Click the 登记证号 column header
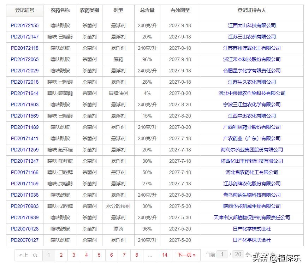The height and width of the screenshot is (269, 308). coord(25,11)
